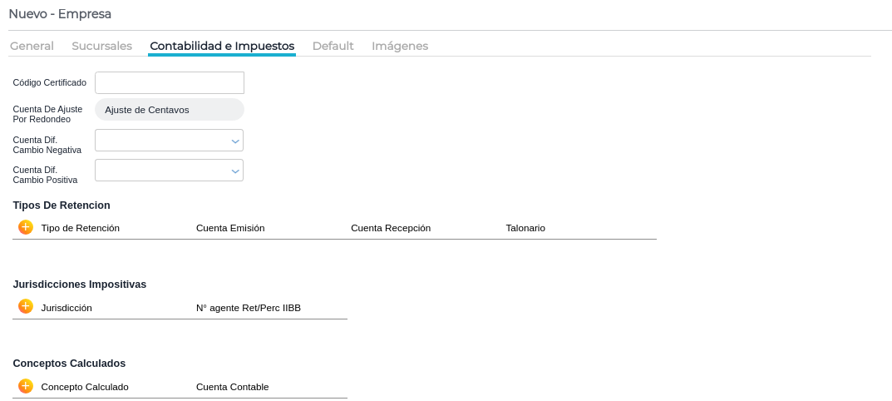
Task: Add a new row in Tipos De Retencion
Action: point(26,227)
